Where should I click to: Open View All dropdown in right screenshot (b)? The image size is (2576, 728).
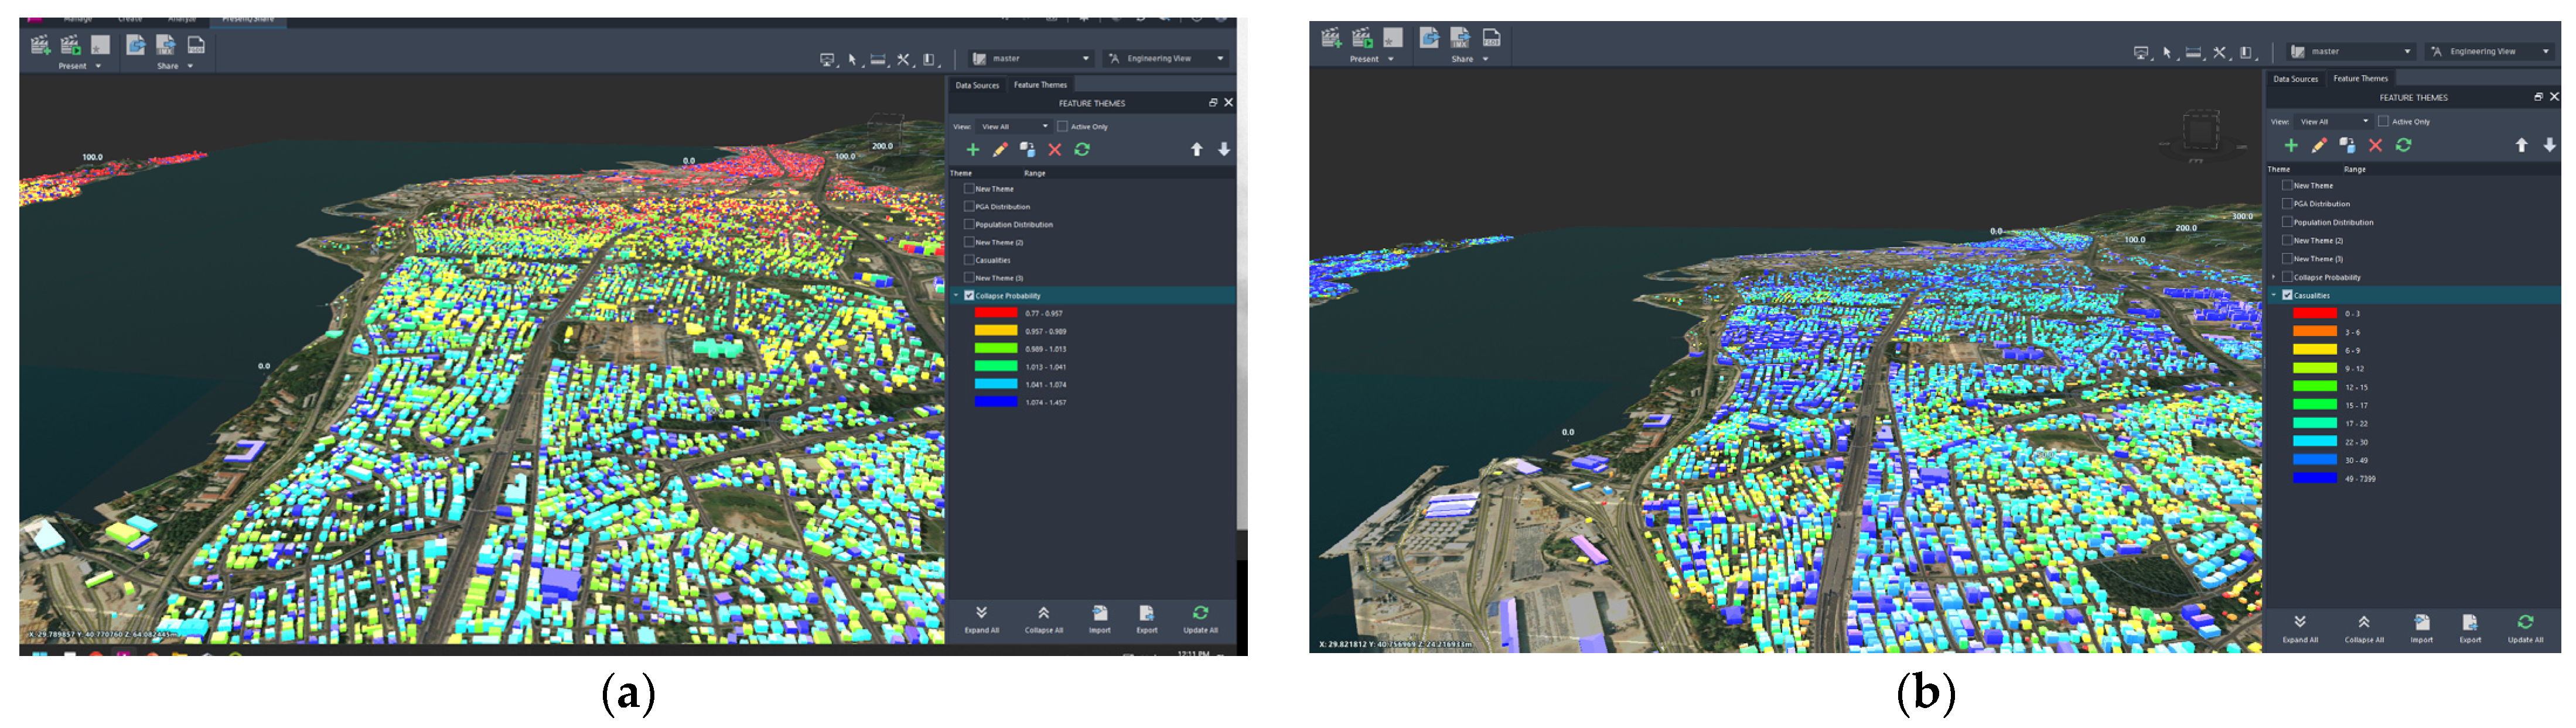pyautogui.click(x=2334, y=122)
